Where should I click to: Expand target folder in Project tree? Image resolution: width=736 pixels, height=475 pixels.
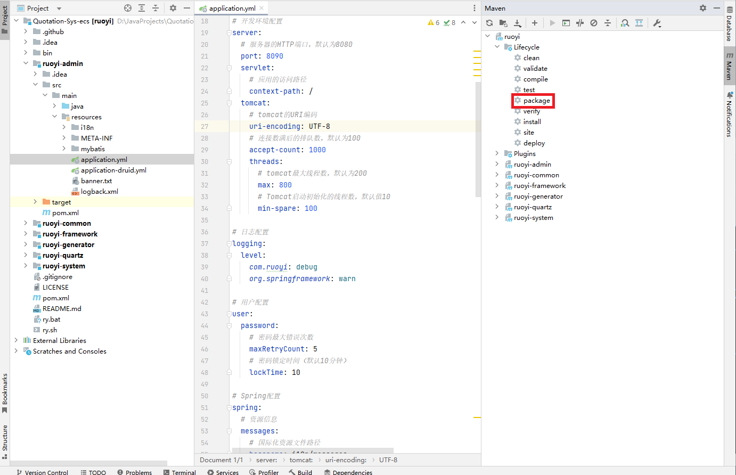tap(35, 202)
